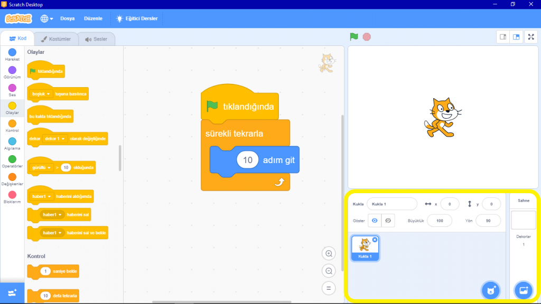This screenshot has height=304, width=541.
Task: Reset workspace zoom with equals button
Action: (x=329, y=288)
